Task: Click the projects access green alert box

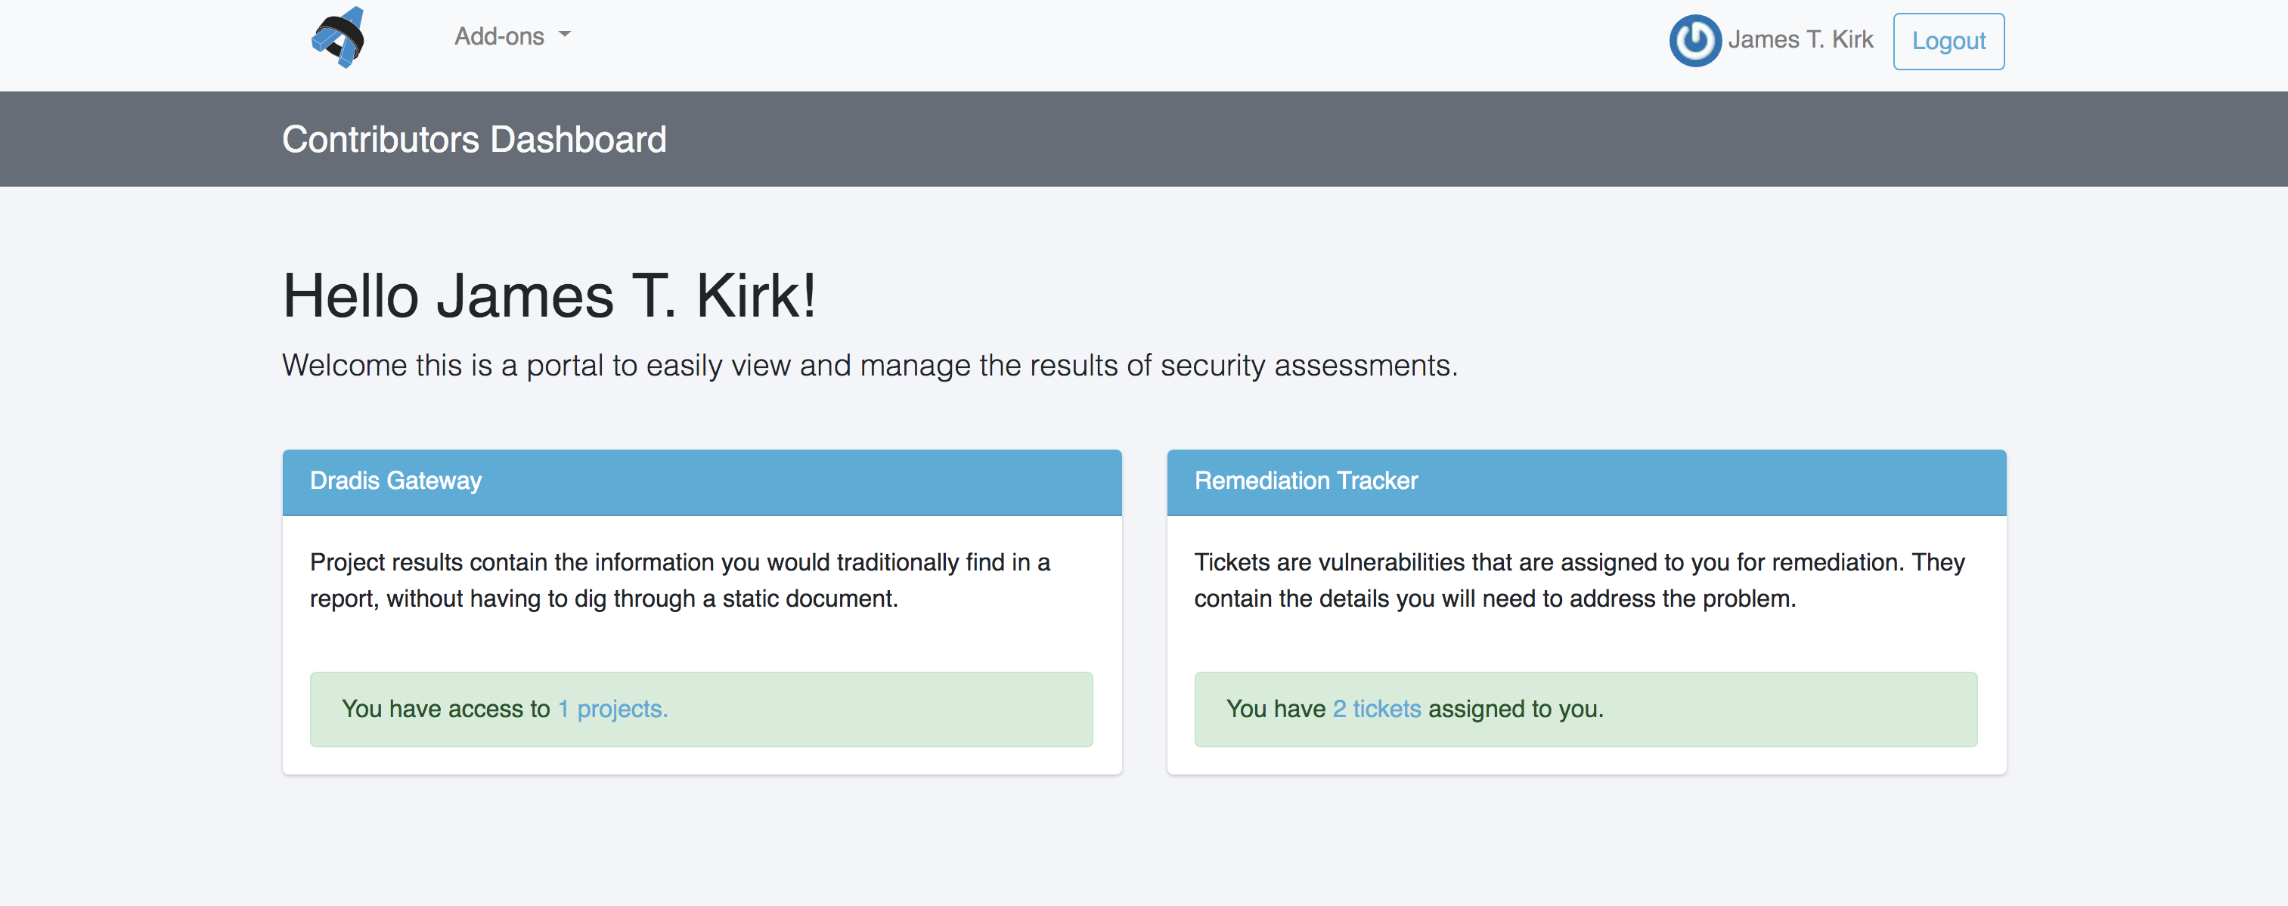Action: tap(701, 709)
